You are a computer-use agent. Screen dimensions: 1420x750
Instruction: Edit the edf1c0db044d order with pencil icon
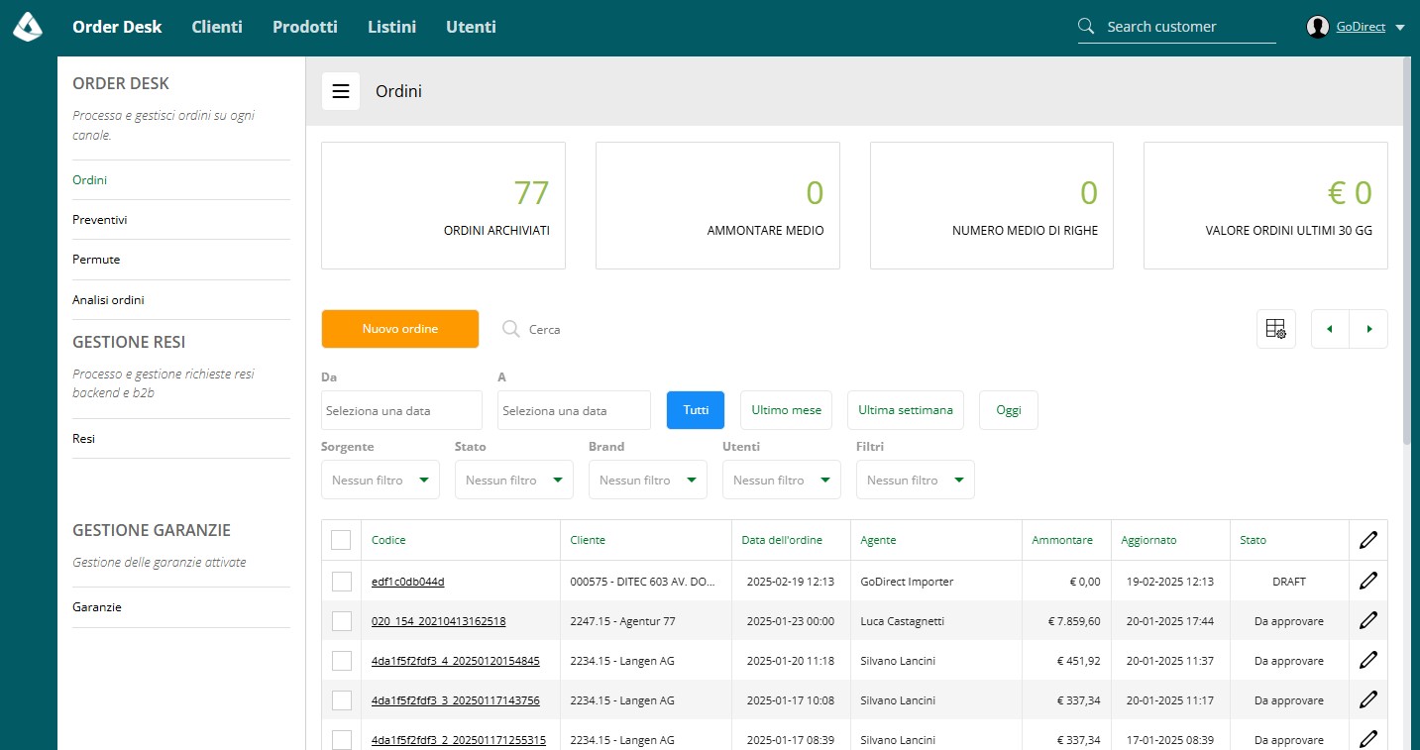pos(1368,581)
